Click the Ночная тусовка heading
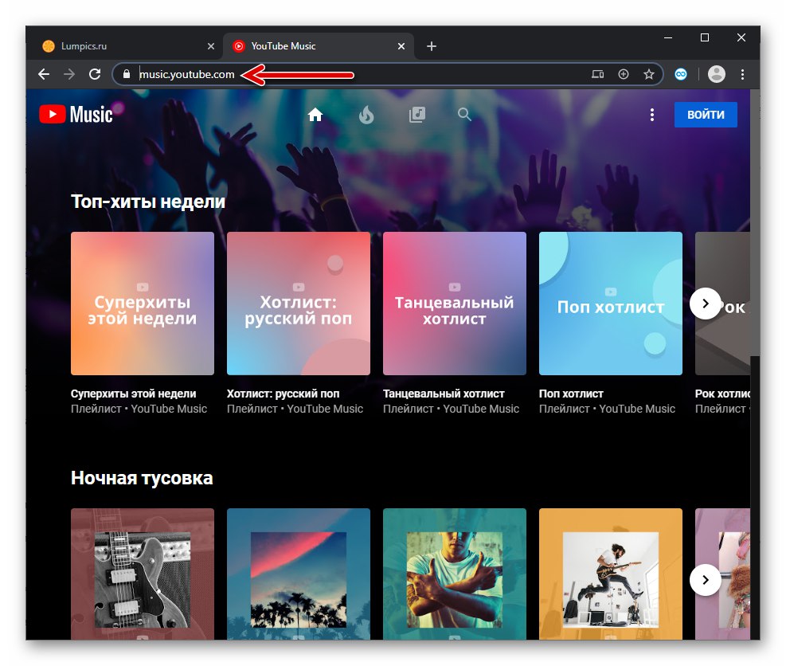The width and height of the screenshot is (786, 666). pyautogui.click(x=142, y=478)
